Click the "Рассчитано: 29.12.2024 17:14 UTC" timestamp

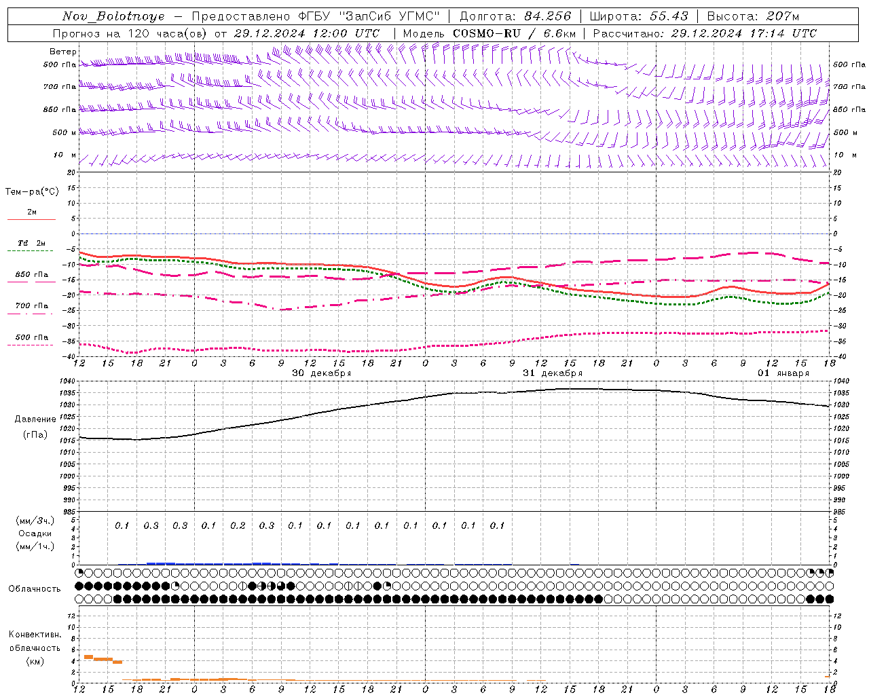(705, 33)
